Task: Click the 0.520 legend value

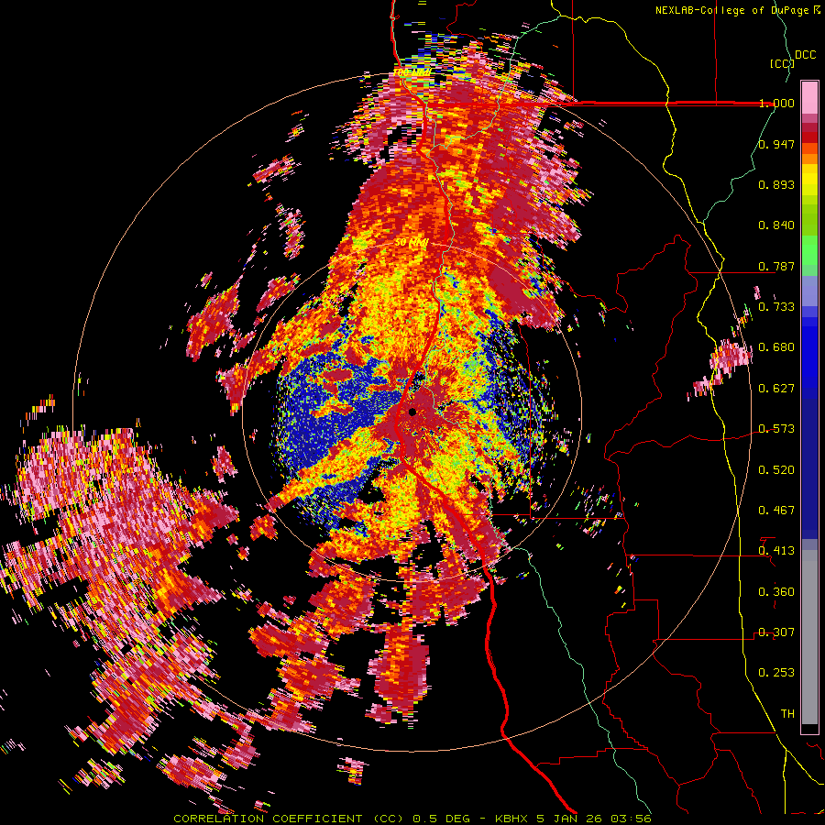Action: pyautogui.click(x=776, y=470)
